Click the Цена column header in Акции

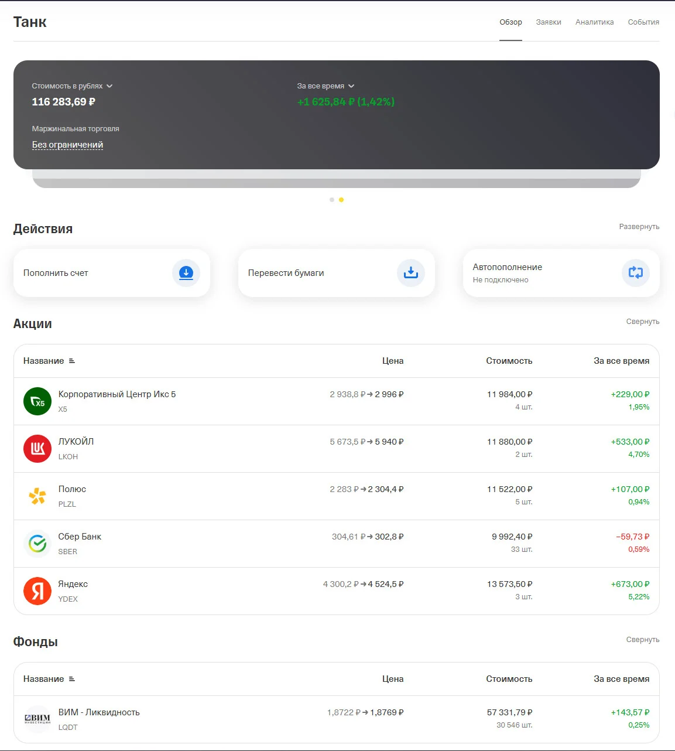click(393, 361)
